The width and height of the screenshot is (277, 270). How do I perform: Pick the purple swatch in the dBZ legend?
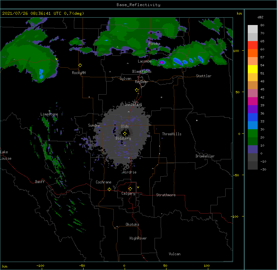click(x=253, y=109)
